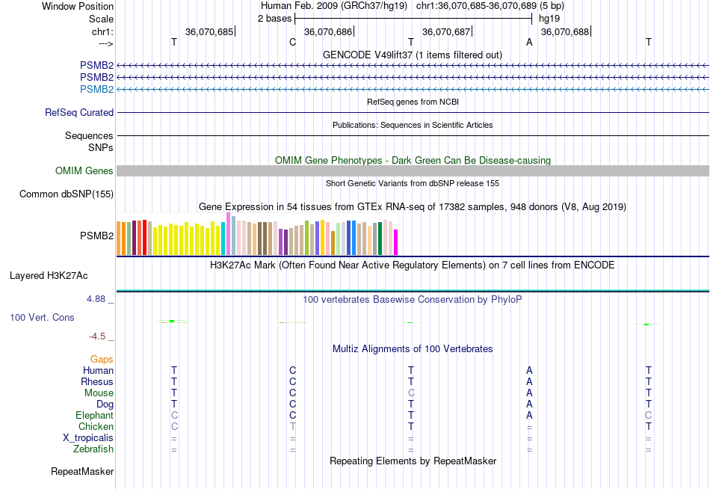The height and width of the screenshot is (489, 710).
Task: Open the H3K27Ac Mark track title
Action: pos(413,265)
